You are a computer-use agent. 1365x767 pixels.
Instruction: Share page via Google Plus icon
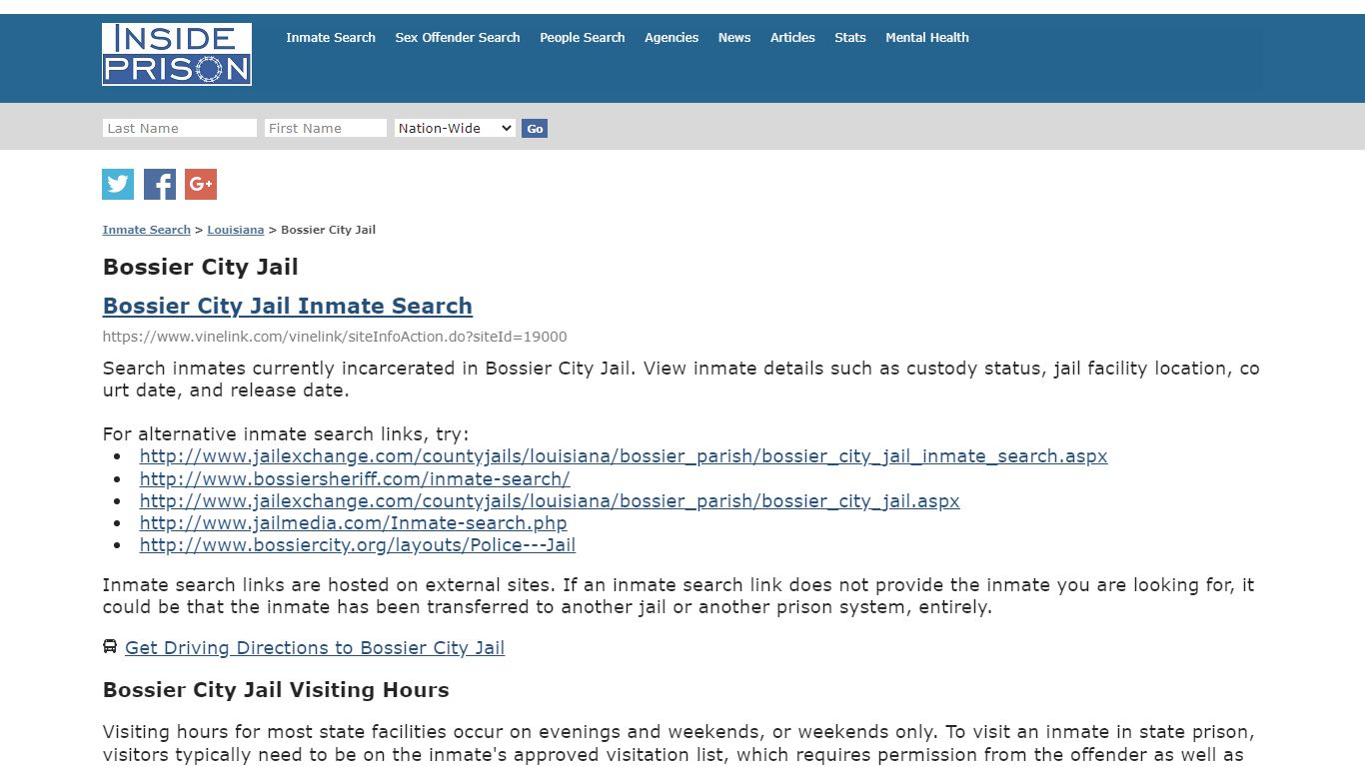click(201, 184)
